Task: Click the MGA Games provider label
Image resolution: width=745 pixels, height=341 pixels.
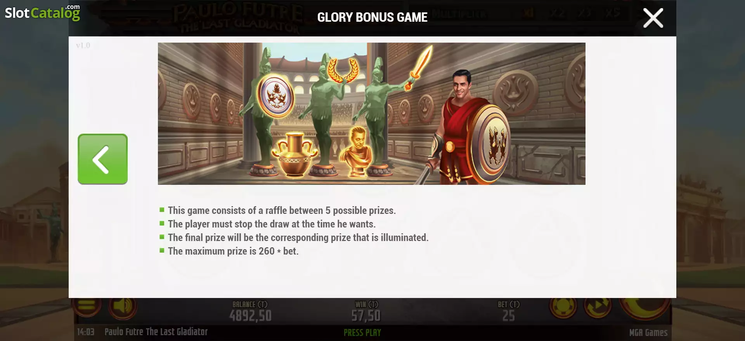Action: coord(648,332)
